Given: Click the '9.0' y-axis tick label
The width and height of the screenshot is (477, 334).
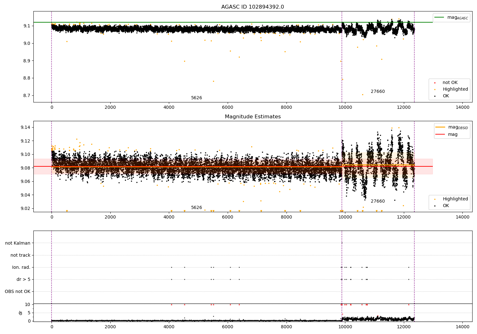Looking at the screenshot, I should tap(26, 43).
